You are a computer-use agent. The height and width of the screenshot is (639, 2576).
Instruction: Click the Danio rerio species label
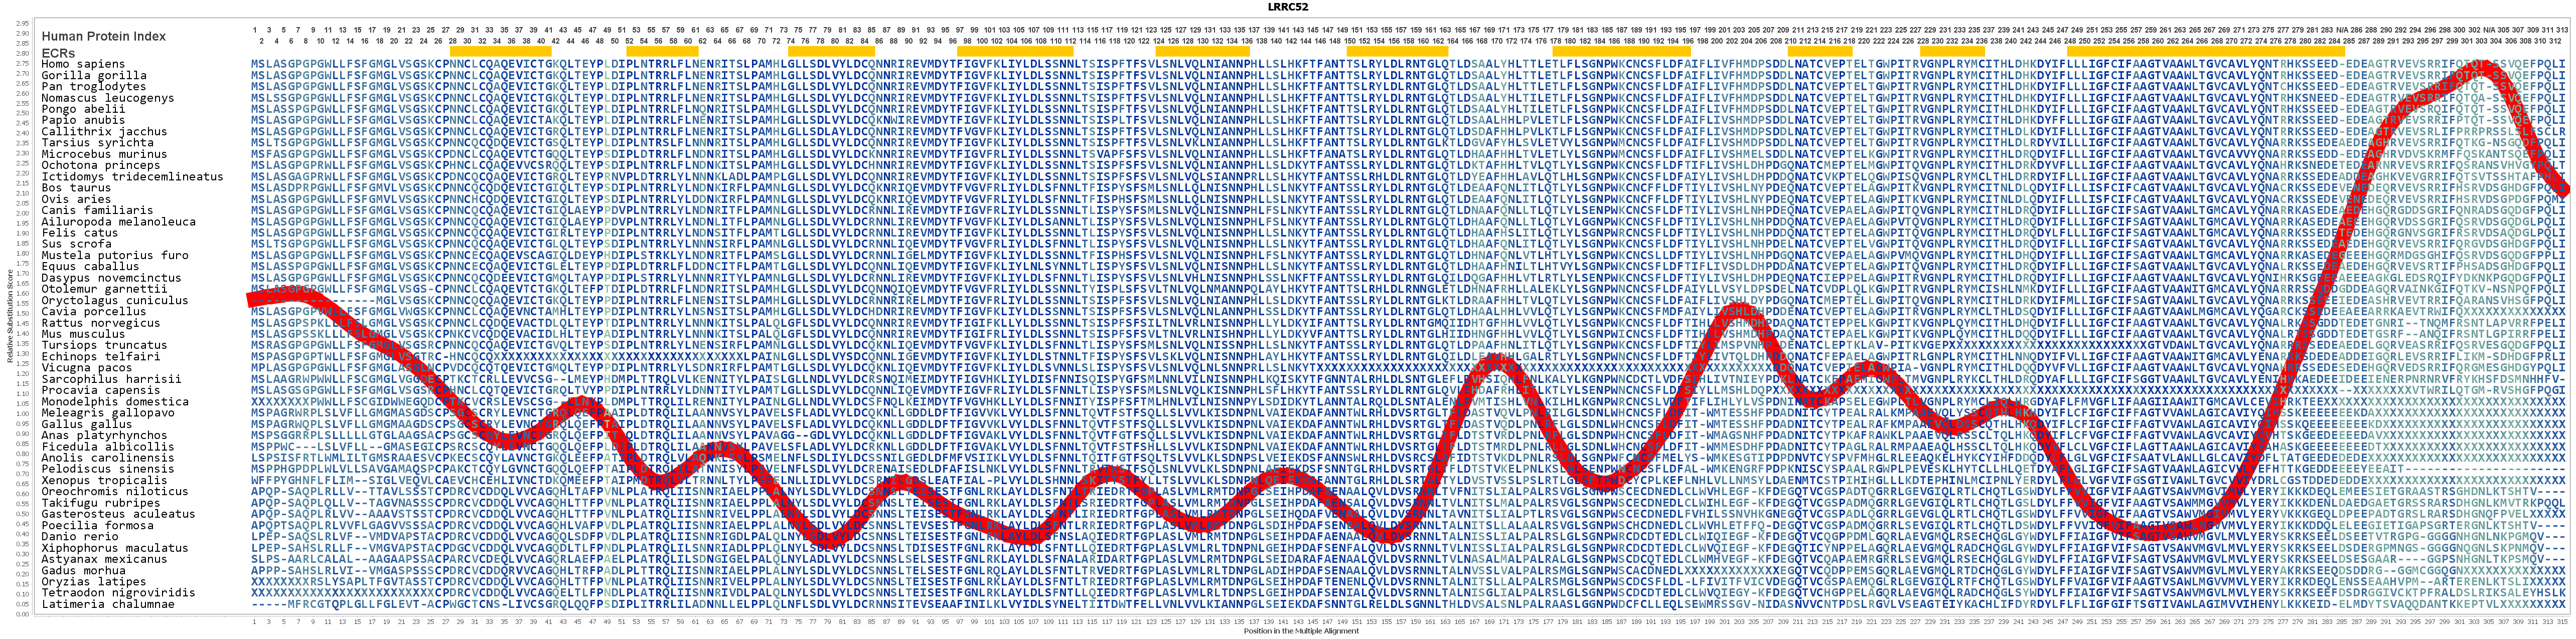80,536
